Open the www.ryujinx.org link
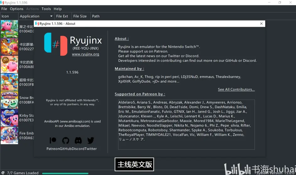 coord(85,54)
